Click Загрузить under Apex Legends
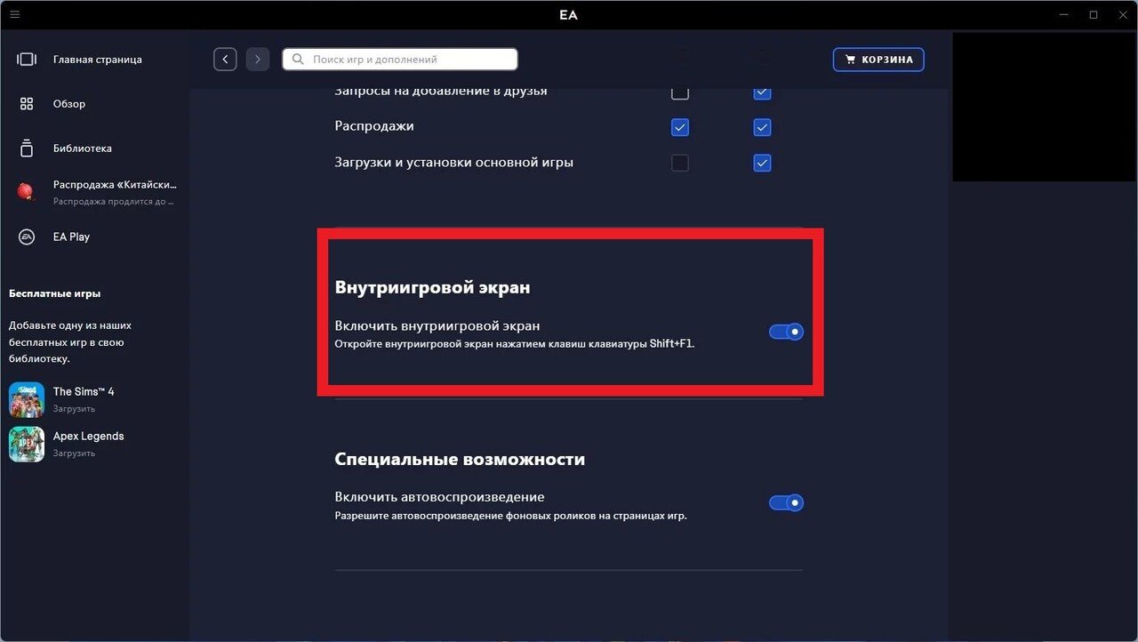 click(x=74, y=453)
